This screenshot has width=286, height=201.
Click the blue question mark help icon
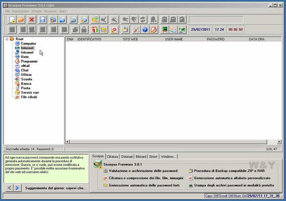pyautogui.click(x=145, y=30)
